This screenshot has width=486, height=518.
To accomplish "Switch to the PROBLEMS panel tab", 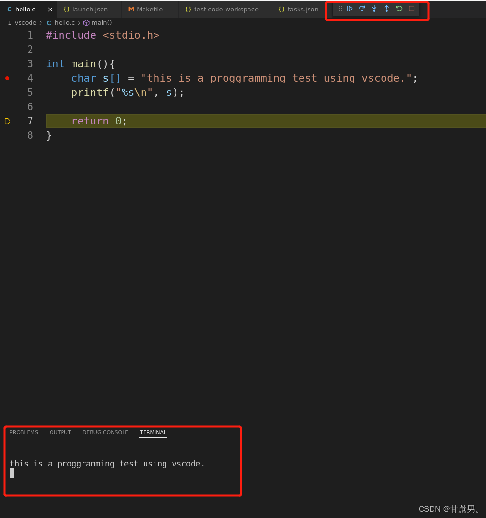I will [24, 432].
